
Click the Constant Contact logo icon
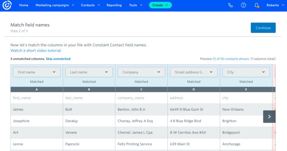tap(7, 5)
